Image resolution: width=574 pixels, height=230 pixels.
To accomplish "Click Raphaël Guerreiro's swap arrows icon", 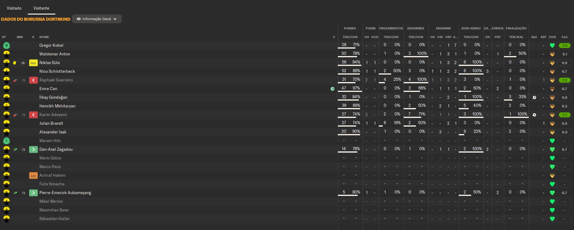I will pyautogui.click(x=15, y=80).
